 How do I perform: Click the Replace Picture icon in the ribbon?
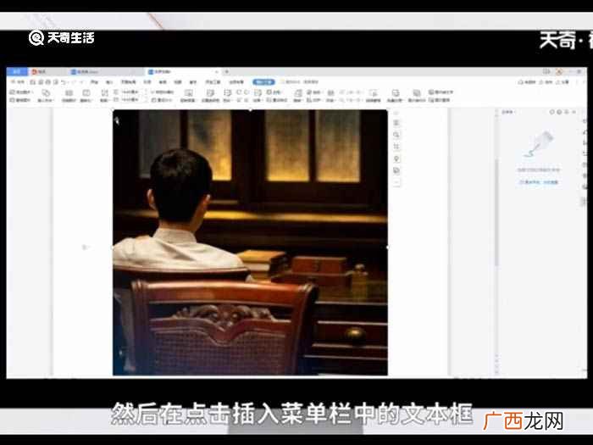click(x=12, y=100)
